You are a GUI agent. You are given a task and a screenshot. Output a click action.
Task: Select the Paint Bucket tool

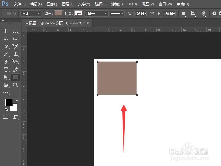coord(15,62)
